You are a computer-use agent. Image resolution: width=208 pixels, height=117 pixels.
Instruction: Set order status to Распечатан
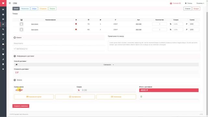pos(25,9)
